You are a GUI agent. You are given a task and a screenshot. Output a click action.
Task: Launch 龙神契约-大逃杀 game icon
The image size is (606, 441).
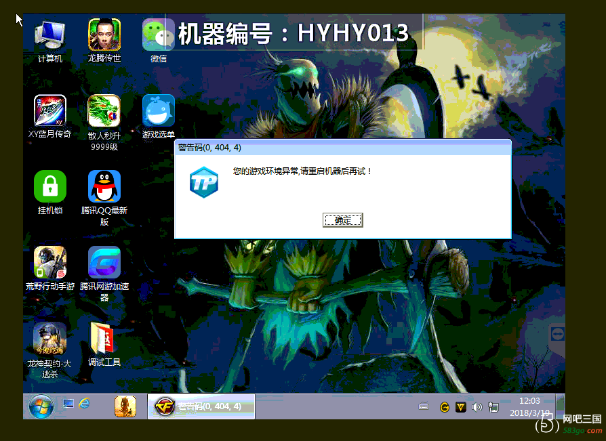[x=50, y=350]
